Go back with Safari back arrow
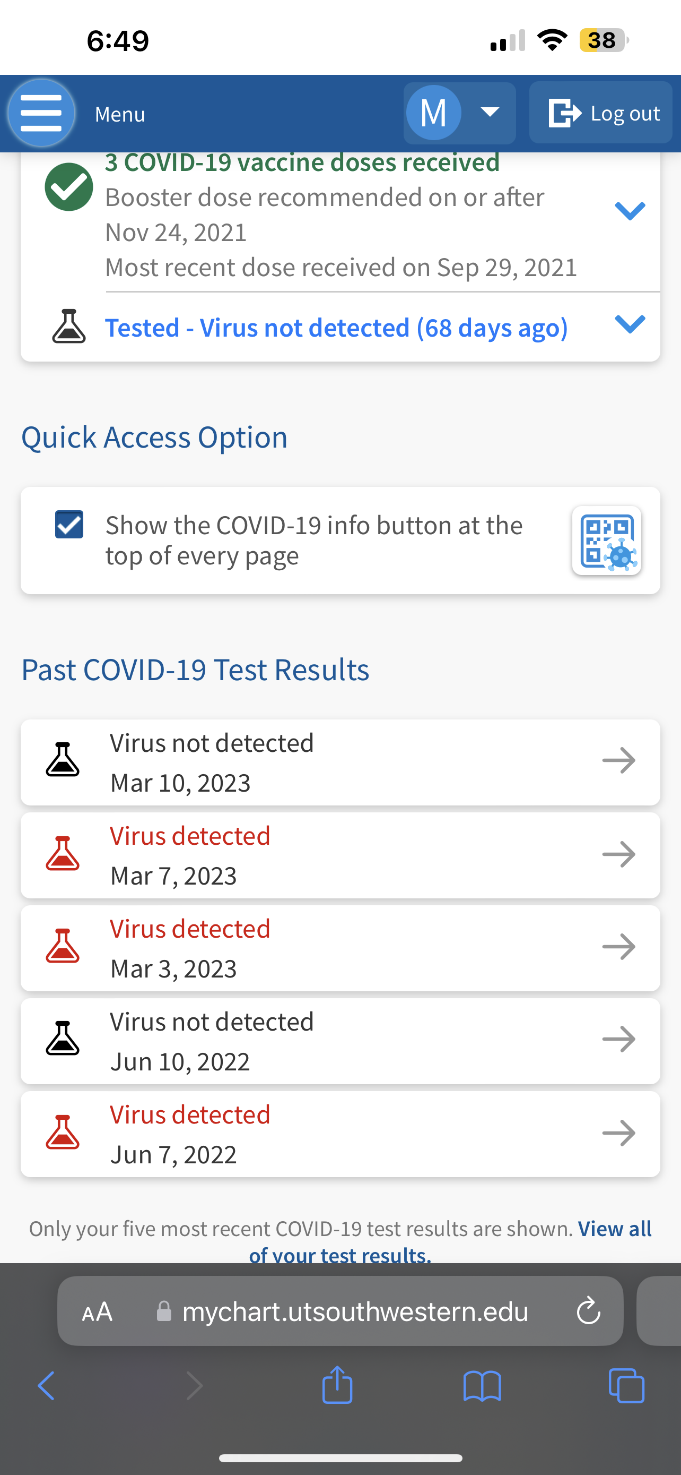Screen dimensions: 681x1475 46,1386
